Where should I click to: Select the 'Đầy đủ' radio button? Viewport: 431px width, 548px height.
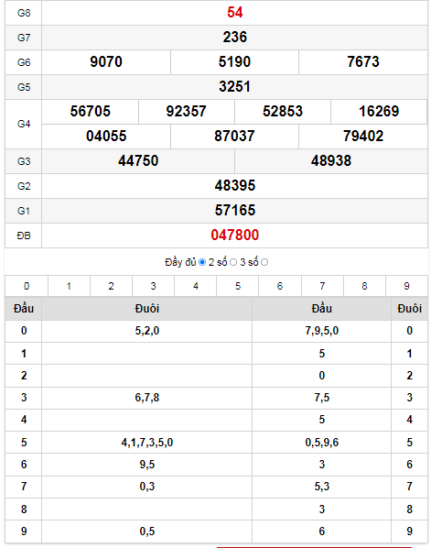pyautogui.click(x=202, y=262)
